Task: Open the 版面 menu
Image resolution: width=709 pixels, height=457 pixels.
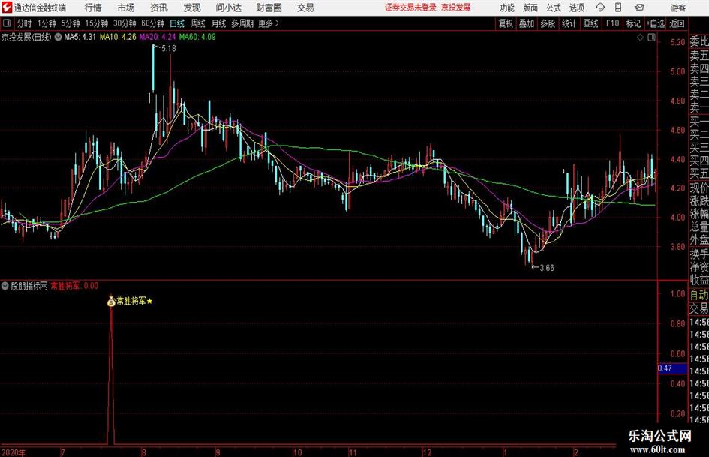Action: [x=530, y=8]
